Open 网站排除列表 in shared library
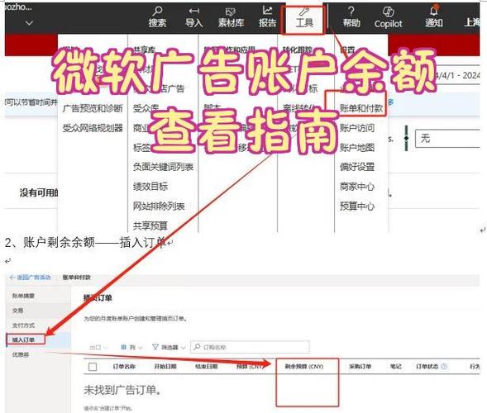The image size is (487, 413). [x=159, y=206]
